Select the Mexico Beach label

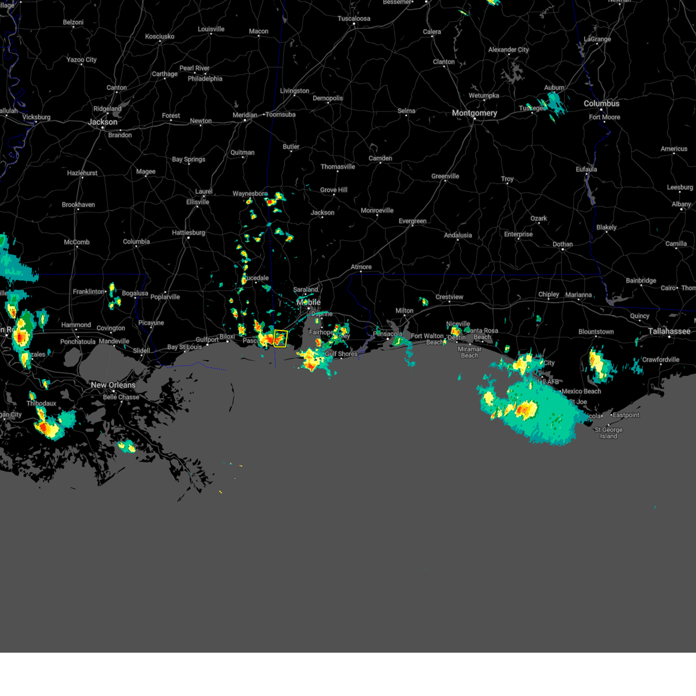click(581, 391)
